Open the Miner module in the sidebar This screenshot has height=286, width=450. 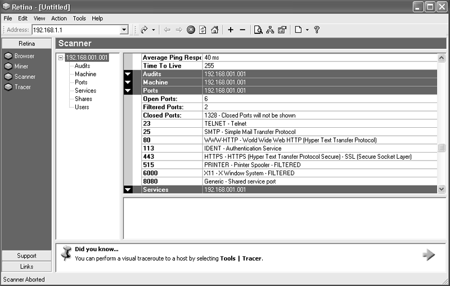16,66
